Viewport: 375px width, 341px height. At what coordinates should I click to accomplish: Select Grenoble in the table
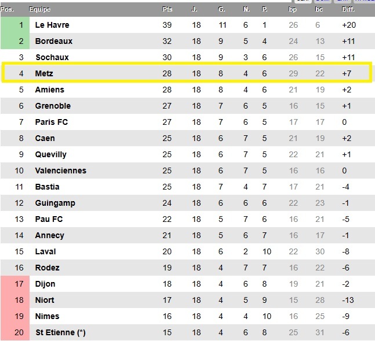pos(53,106)
